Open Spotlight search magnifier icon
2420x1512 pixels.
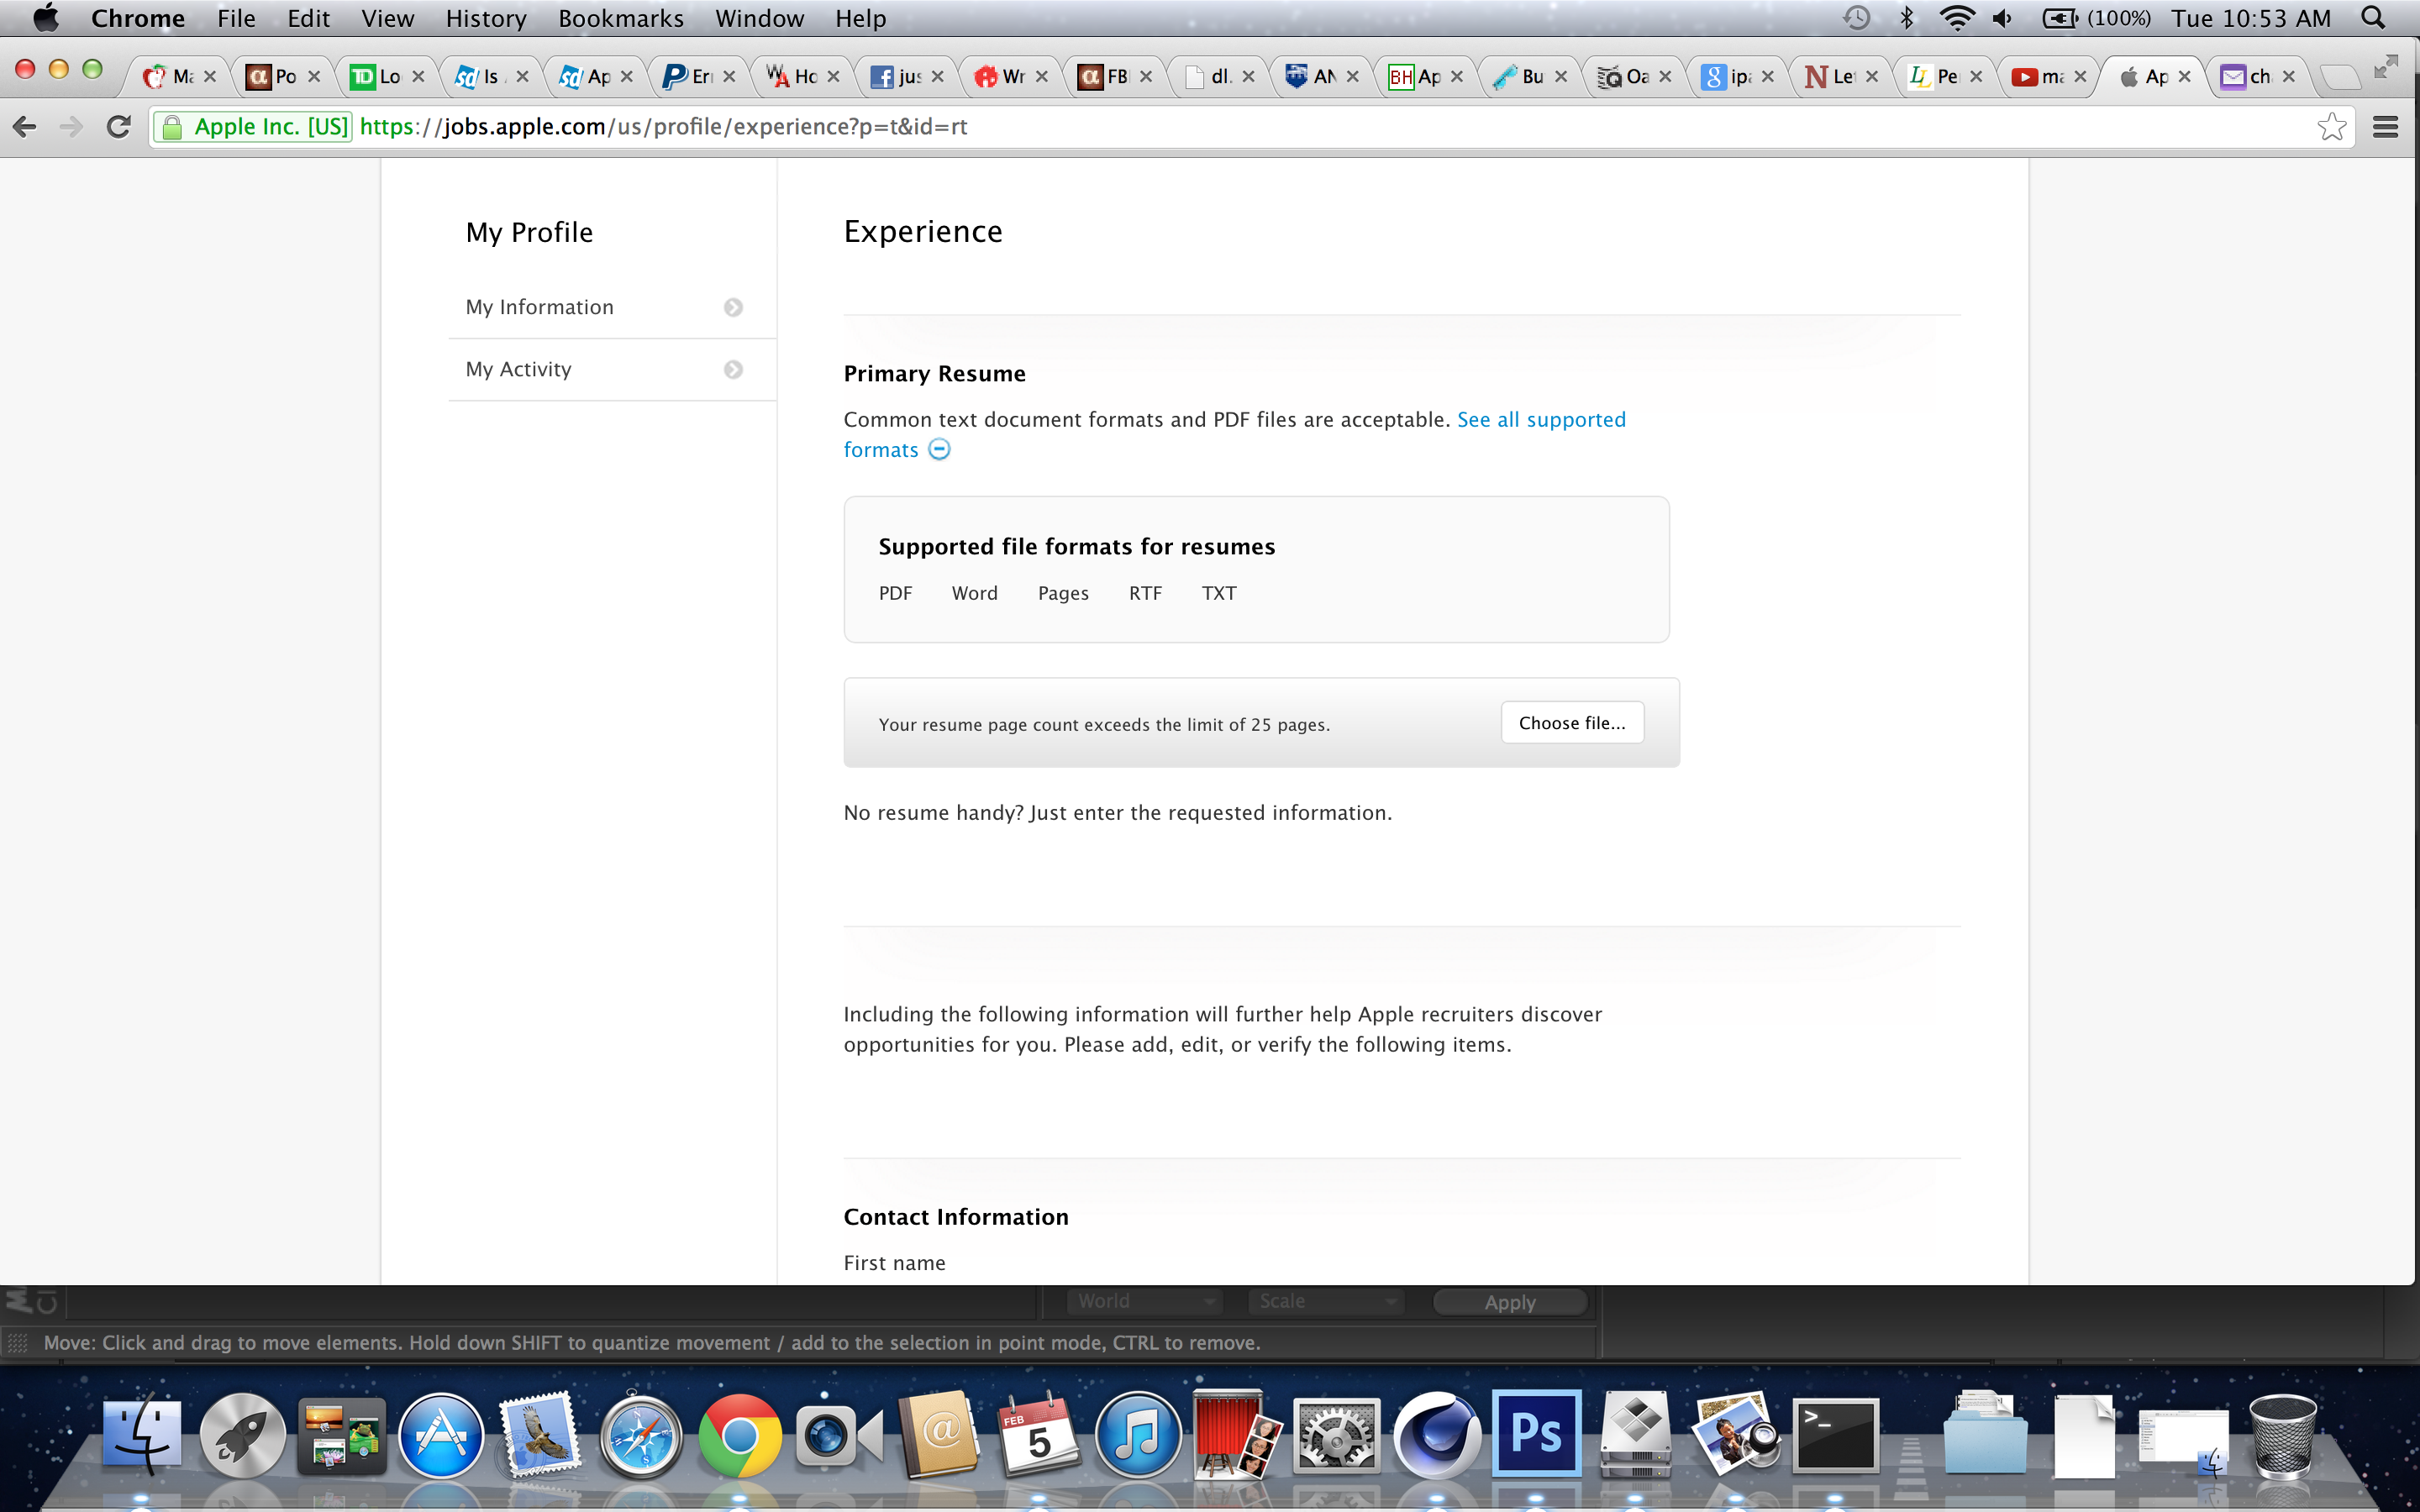tap(2373, 18)
